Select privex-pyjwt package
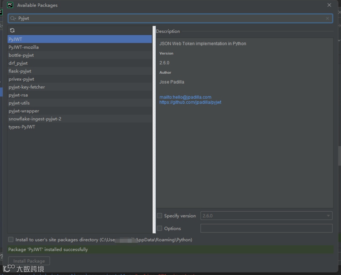The width and height of the screenshot is (341, 275). click(x=80, y=79)
